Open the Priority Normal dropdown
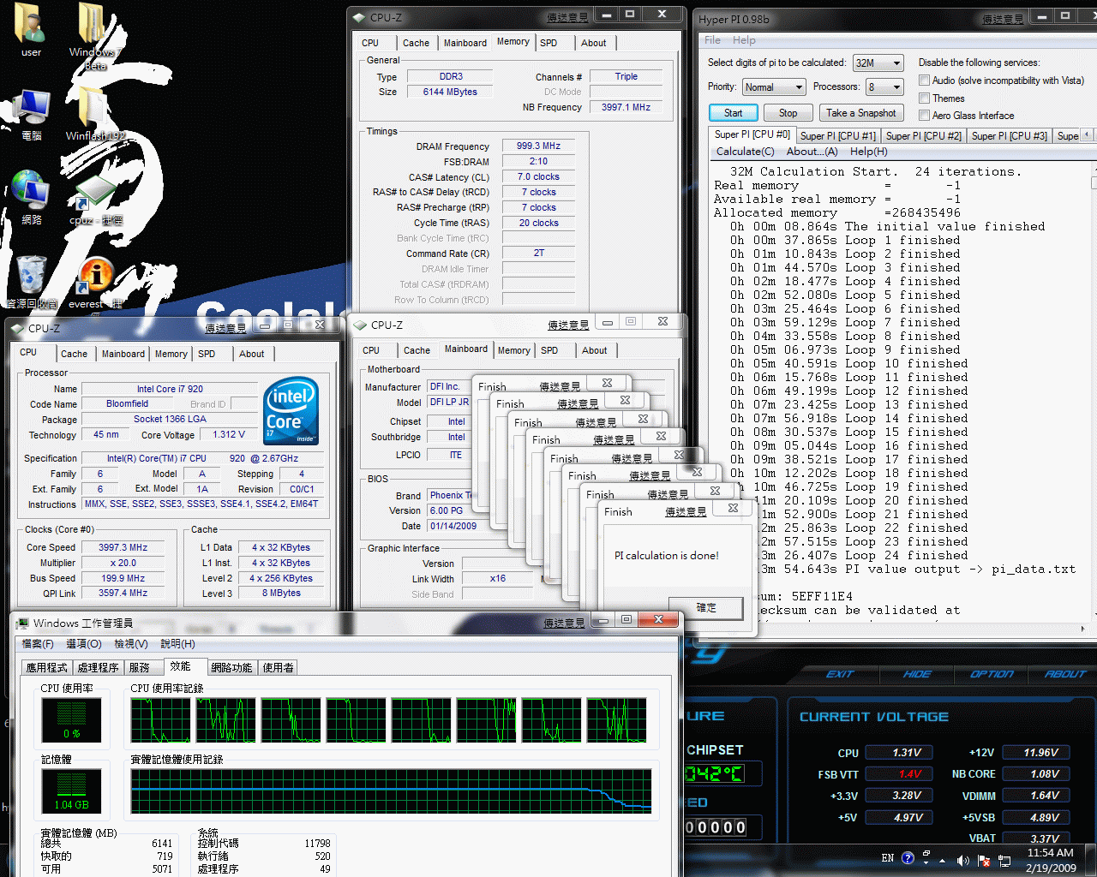The height and width of the screenshot is (877, 1097). (774, 87)
